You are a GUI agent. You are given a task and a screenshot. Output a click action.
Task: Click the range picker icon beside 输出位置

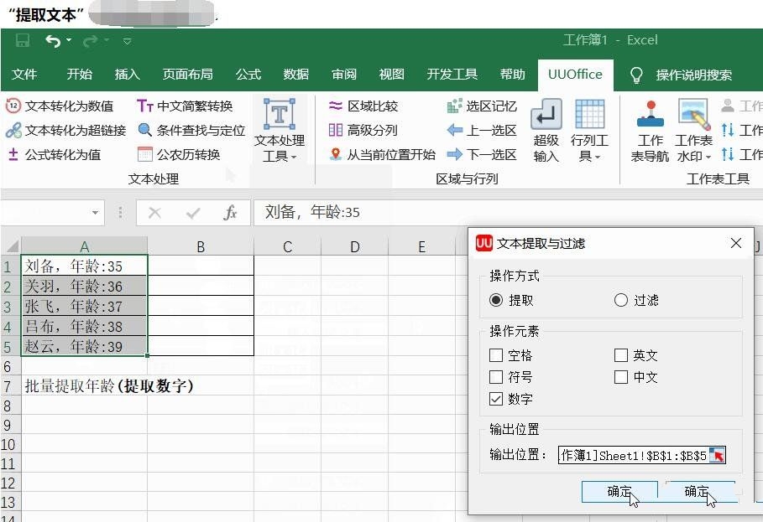pyautogui.click(x=717, y=455)
